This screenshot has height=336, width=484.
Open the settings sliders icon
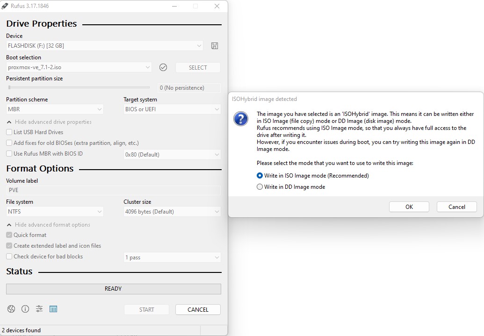[x=39, y=309]
